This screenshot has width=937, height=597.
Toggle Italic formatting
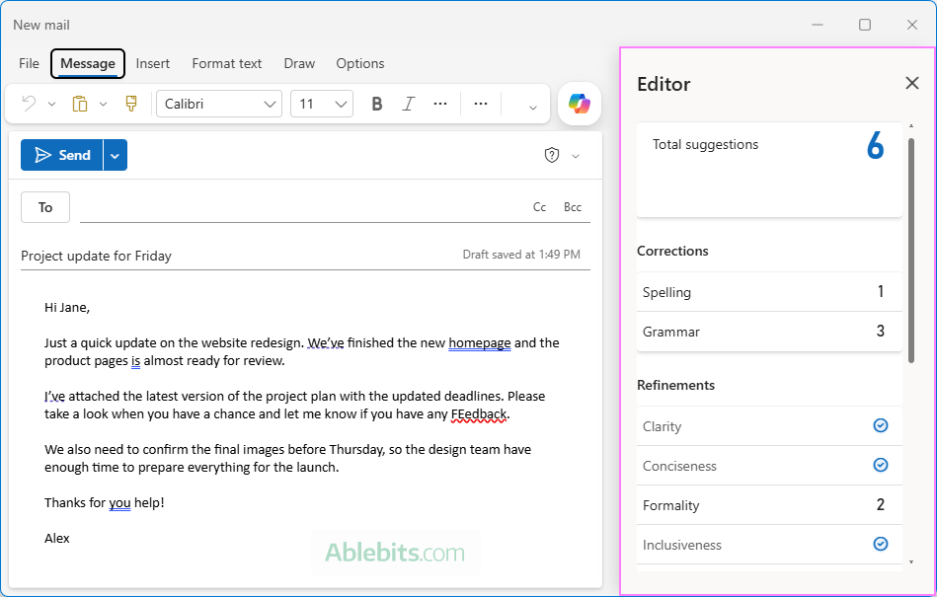408,104
